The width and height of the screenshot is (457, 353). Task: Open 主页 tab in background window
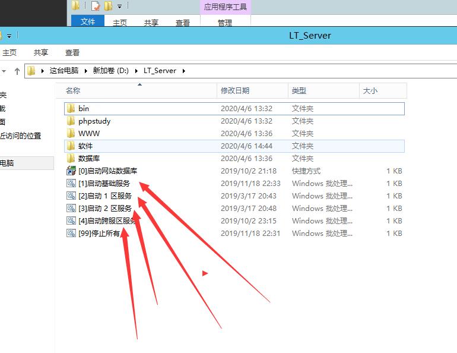[x=120, y=23]
